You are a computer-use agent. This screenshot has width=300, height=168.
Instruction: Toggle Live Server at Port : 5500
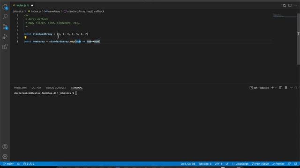click(x=260, y=164)
